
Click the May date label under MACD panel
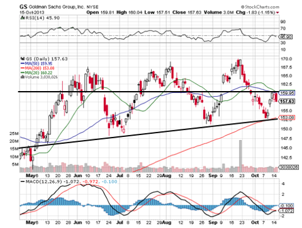point(30,222)
